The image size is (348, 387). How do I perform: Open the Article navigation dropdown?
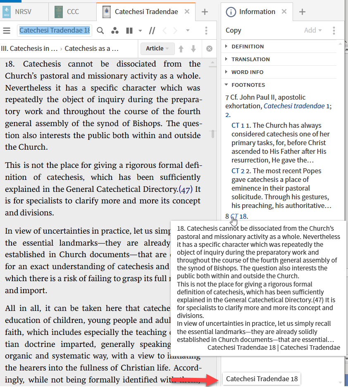[x=157, y=49]
